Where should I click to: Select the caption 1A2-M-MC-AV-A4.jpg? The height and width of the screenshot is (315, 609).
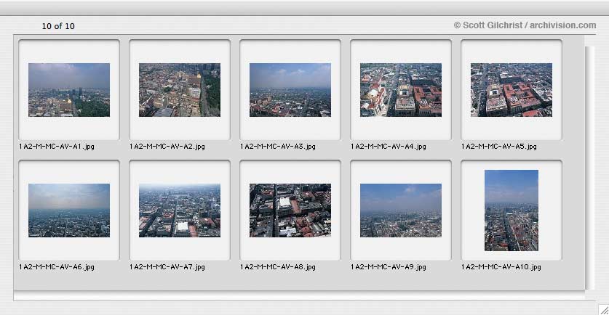pos(389,147)
